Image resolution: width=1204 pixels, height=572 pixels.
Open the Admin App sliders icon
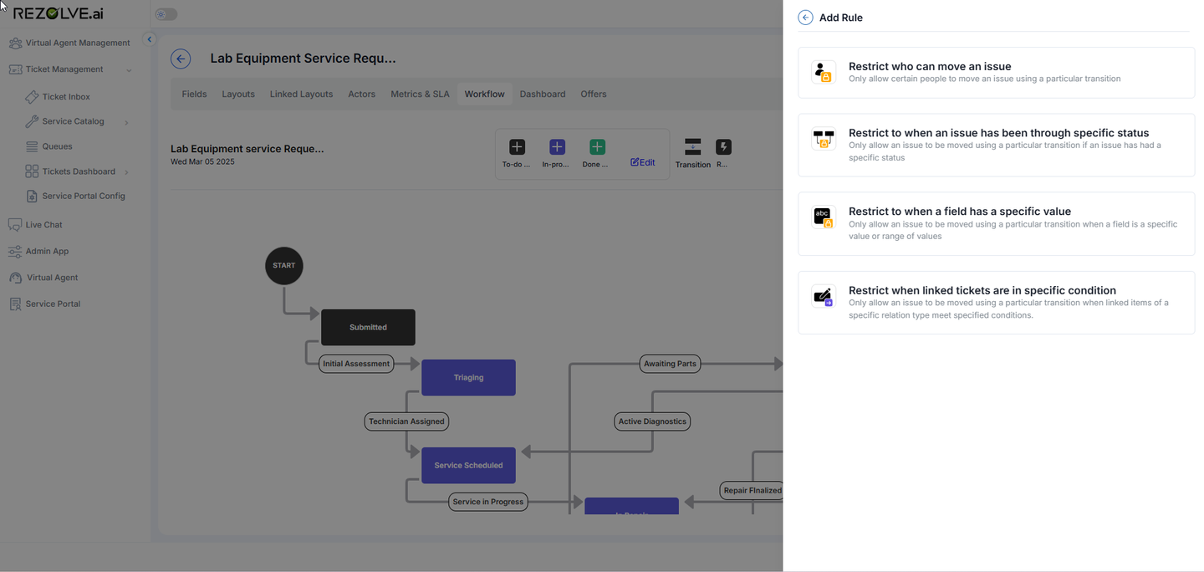point(15,251)
